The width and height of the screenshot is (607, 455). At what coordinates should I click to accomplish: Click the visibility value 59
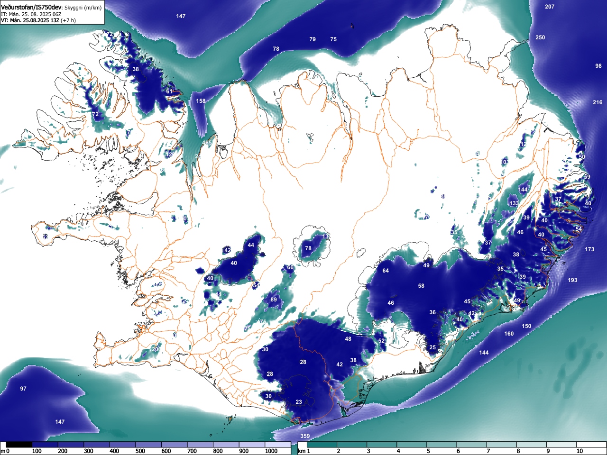tap(587, 177)
